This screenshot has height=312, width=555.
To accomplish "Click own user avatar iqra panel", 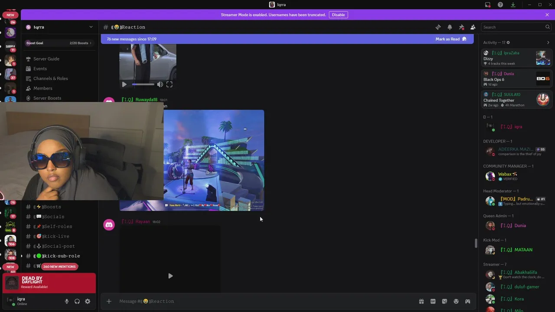I will [10, 301].
